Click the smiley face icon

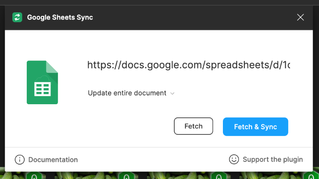tap(234, 159)
